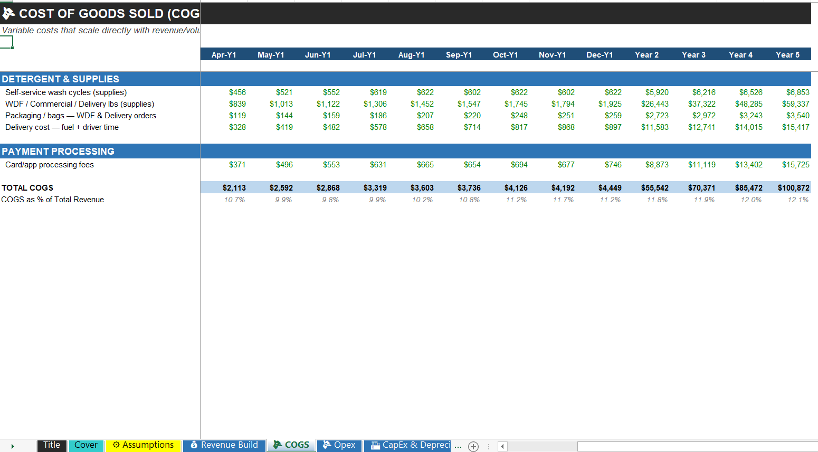Open the Assumptions sheet tab
The image size is (818, 452).
(x=144, y=445)
